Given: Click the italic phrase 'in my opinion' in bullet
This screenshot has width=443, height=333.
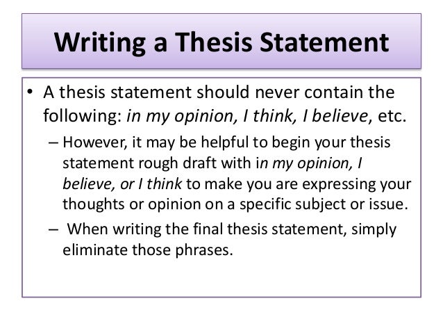Looking at the screenshot, I should click(x=179, y=116).
